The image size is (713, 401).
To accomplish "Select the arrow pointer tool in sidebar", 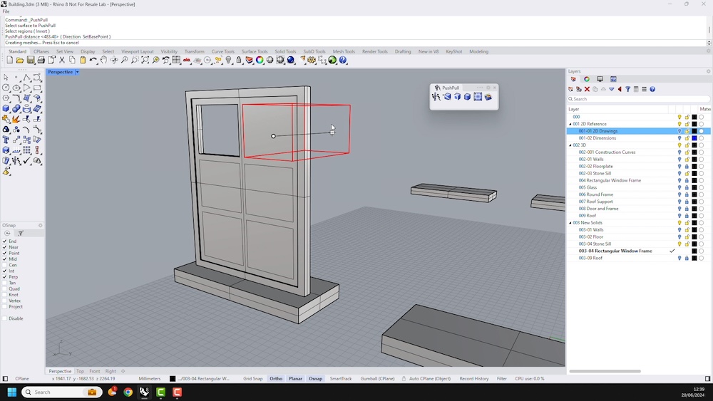I will [x=6, y=78].
